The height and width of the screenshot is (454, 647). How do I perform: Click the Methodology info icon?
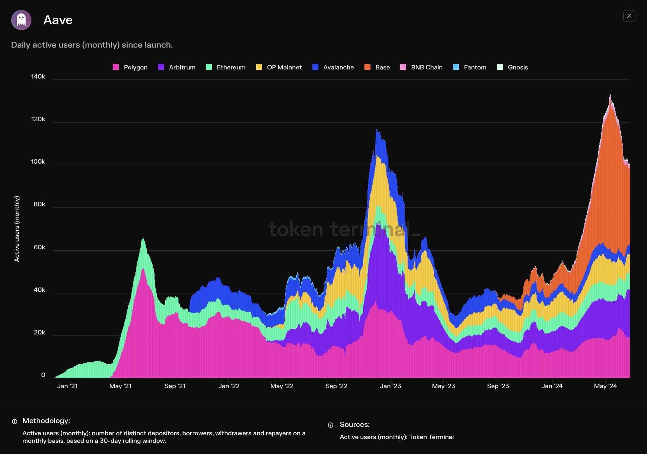(x=15, y=421)
